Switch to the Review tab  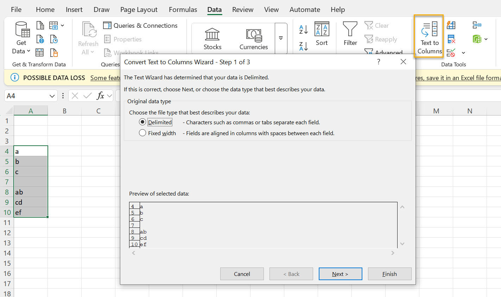point(242,9)
